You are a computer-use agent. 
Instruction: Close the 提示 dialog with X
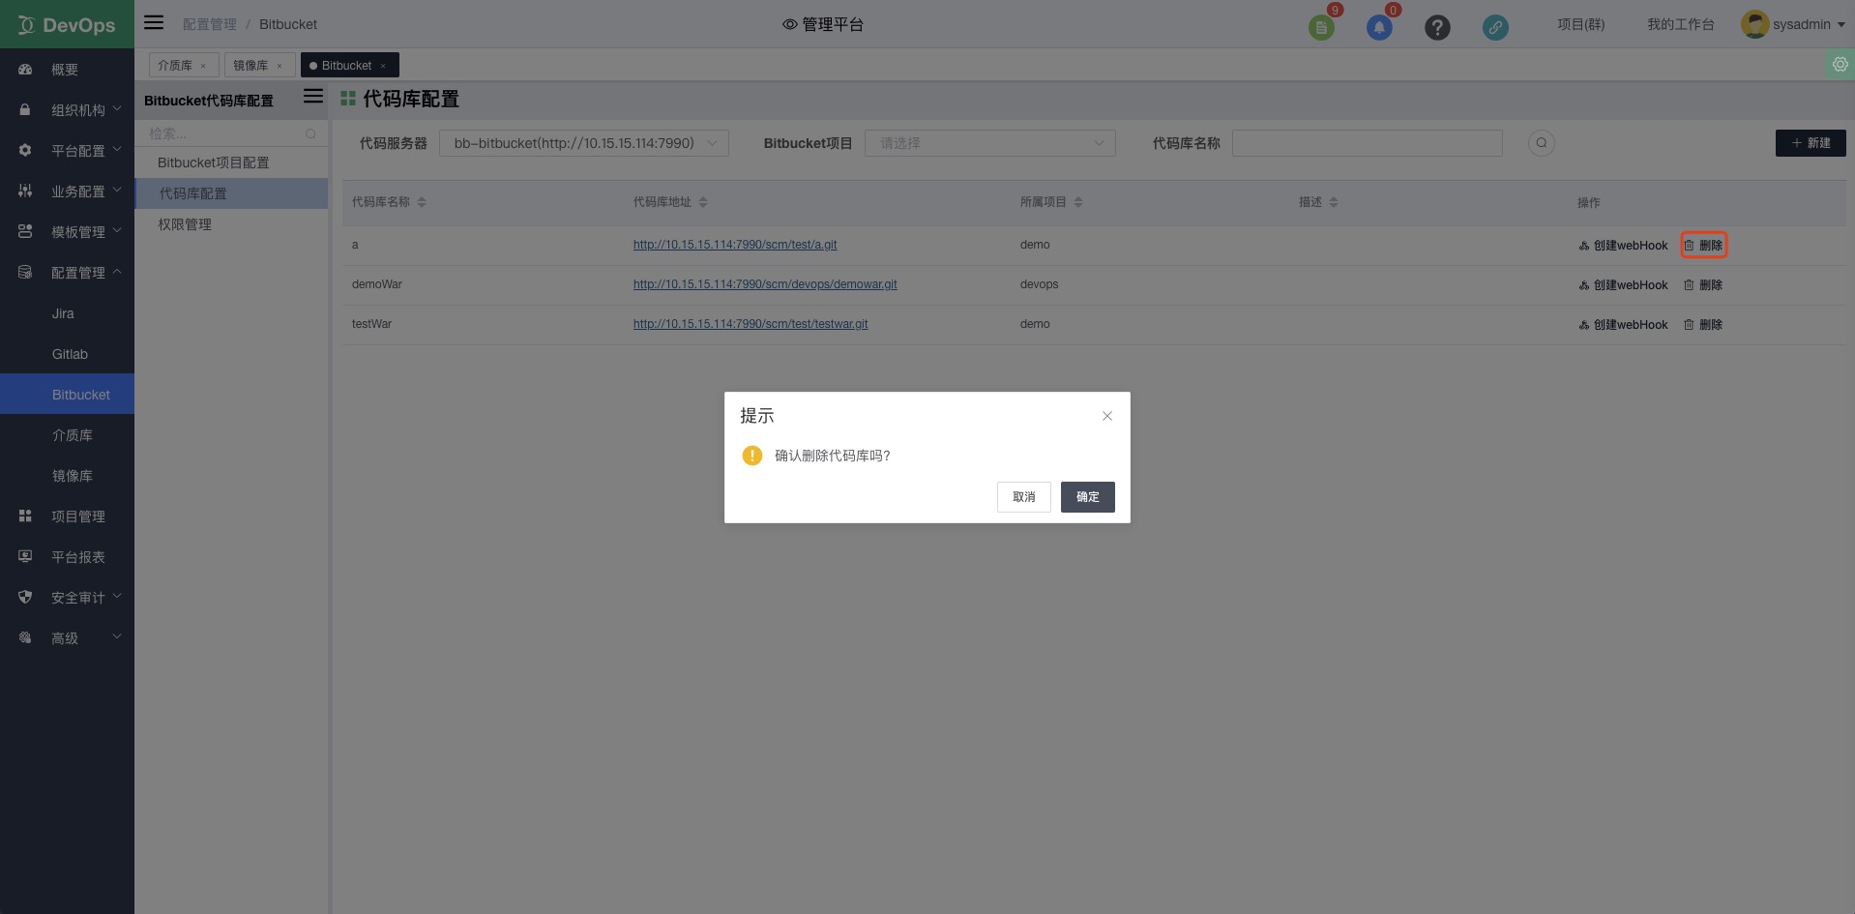click(1107, 416)
